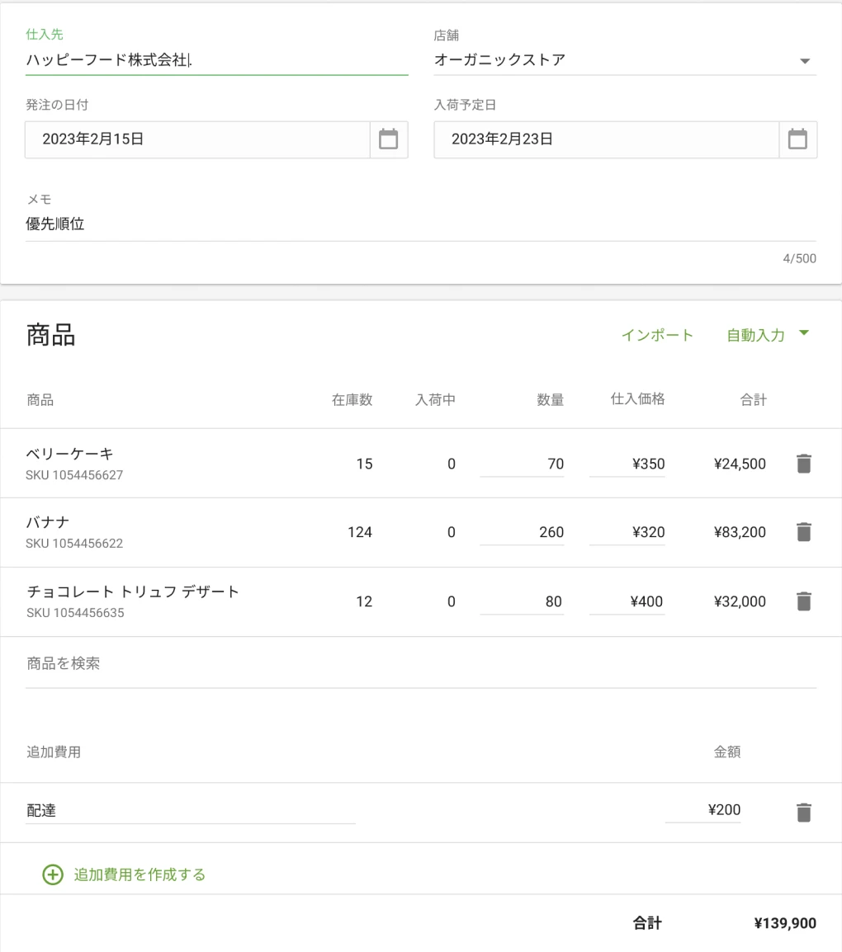Click the plus icon to create additional cost

(x=52, y=874)
